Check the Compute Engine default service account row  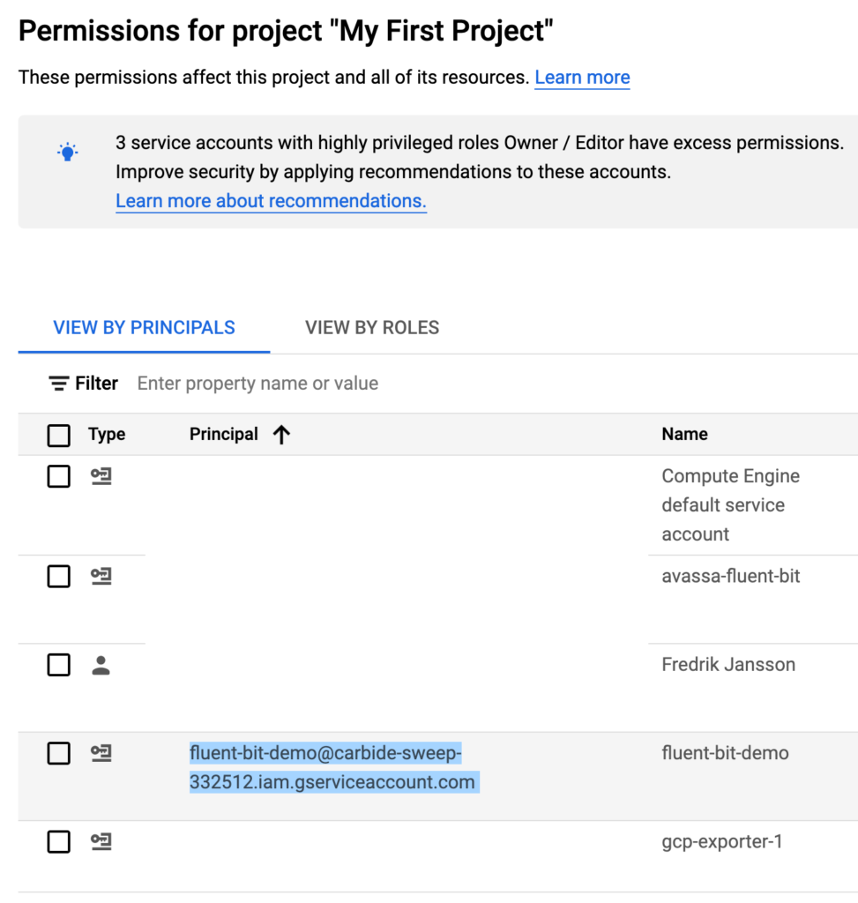59,477
